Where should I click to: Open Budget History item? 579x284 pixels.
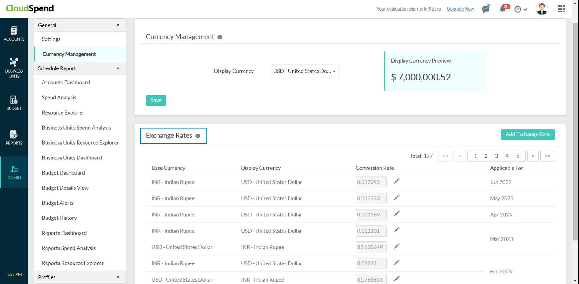pyautogui.click(x=59, y=218)
